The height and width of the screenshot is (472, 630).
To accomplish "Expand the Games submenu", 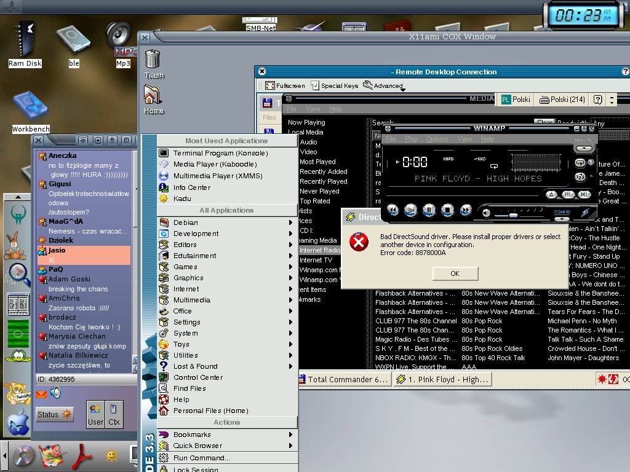I will click(x=227, y=267).
